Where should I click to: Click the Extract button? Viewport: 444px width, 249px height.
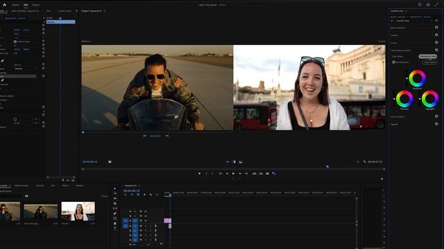261,174
